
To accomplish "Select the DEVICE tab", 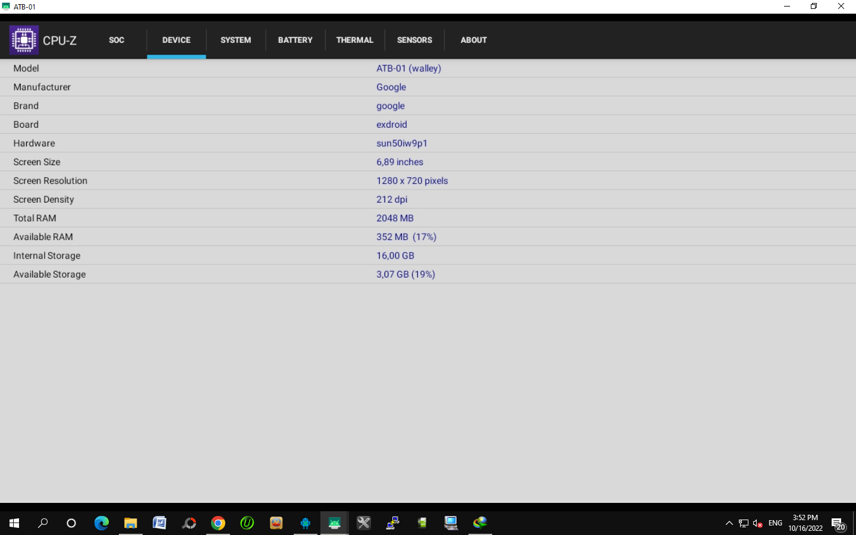I will 177,40.
